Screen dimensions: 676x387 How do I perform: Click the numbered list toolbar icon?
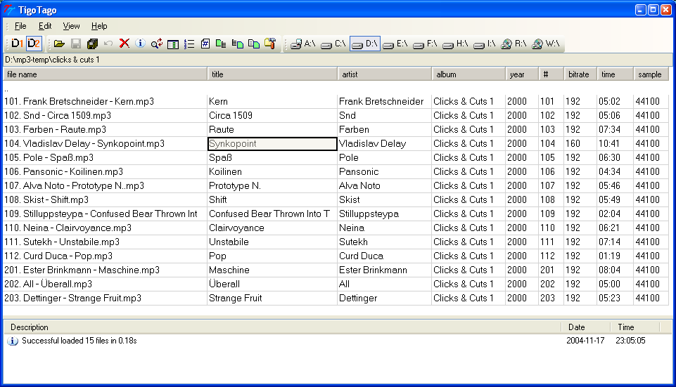pyautogui.click(x=189, y=44)
